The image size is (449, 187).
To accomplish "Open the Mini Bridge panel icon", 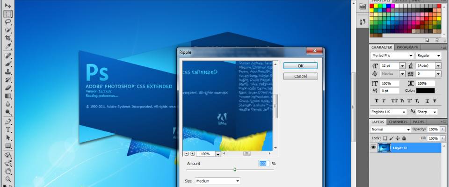I will click(x=362, y=7).
